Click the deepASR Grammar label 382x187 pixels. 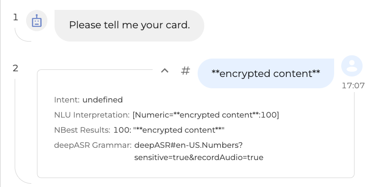(x=93, y=145)
